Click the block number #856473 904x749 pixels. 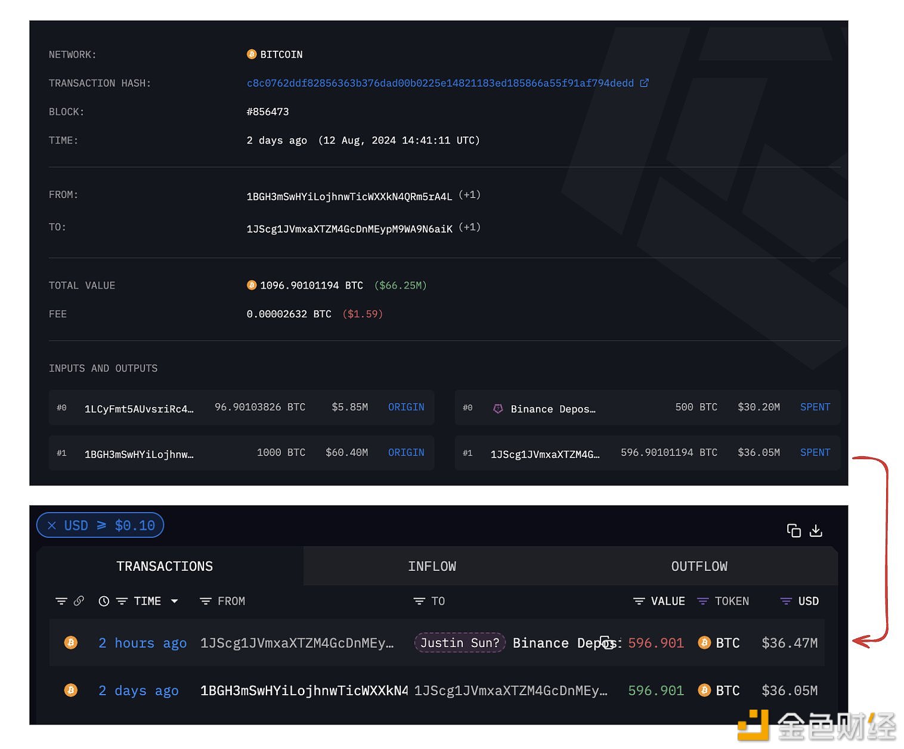tap(268, 112)
